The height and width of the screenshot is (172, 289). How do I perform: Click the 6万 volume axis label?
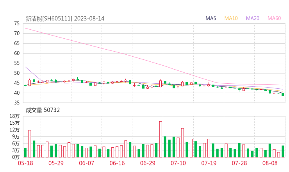click(x=16, y=143)
